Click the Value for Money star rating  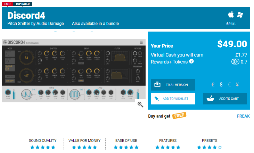84,147
